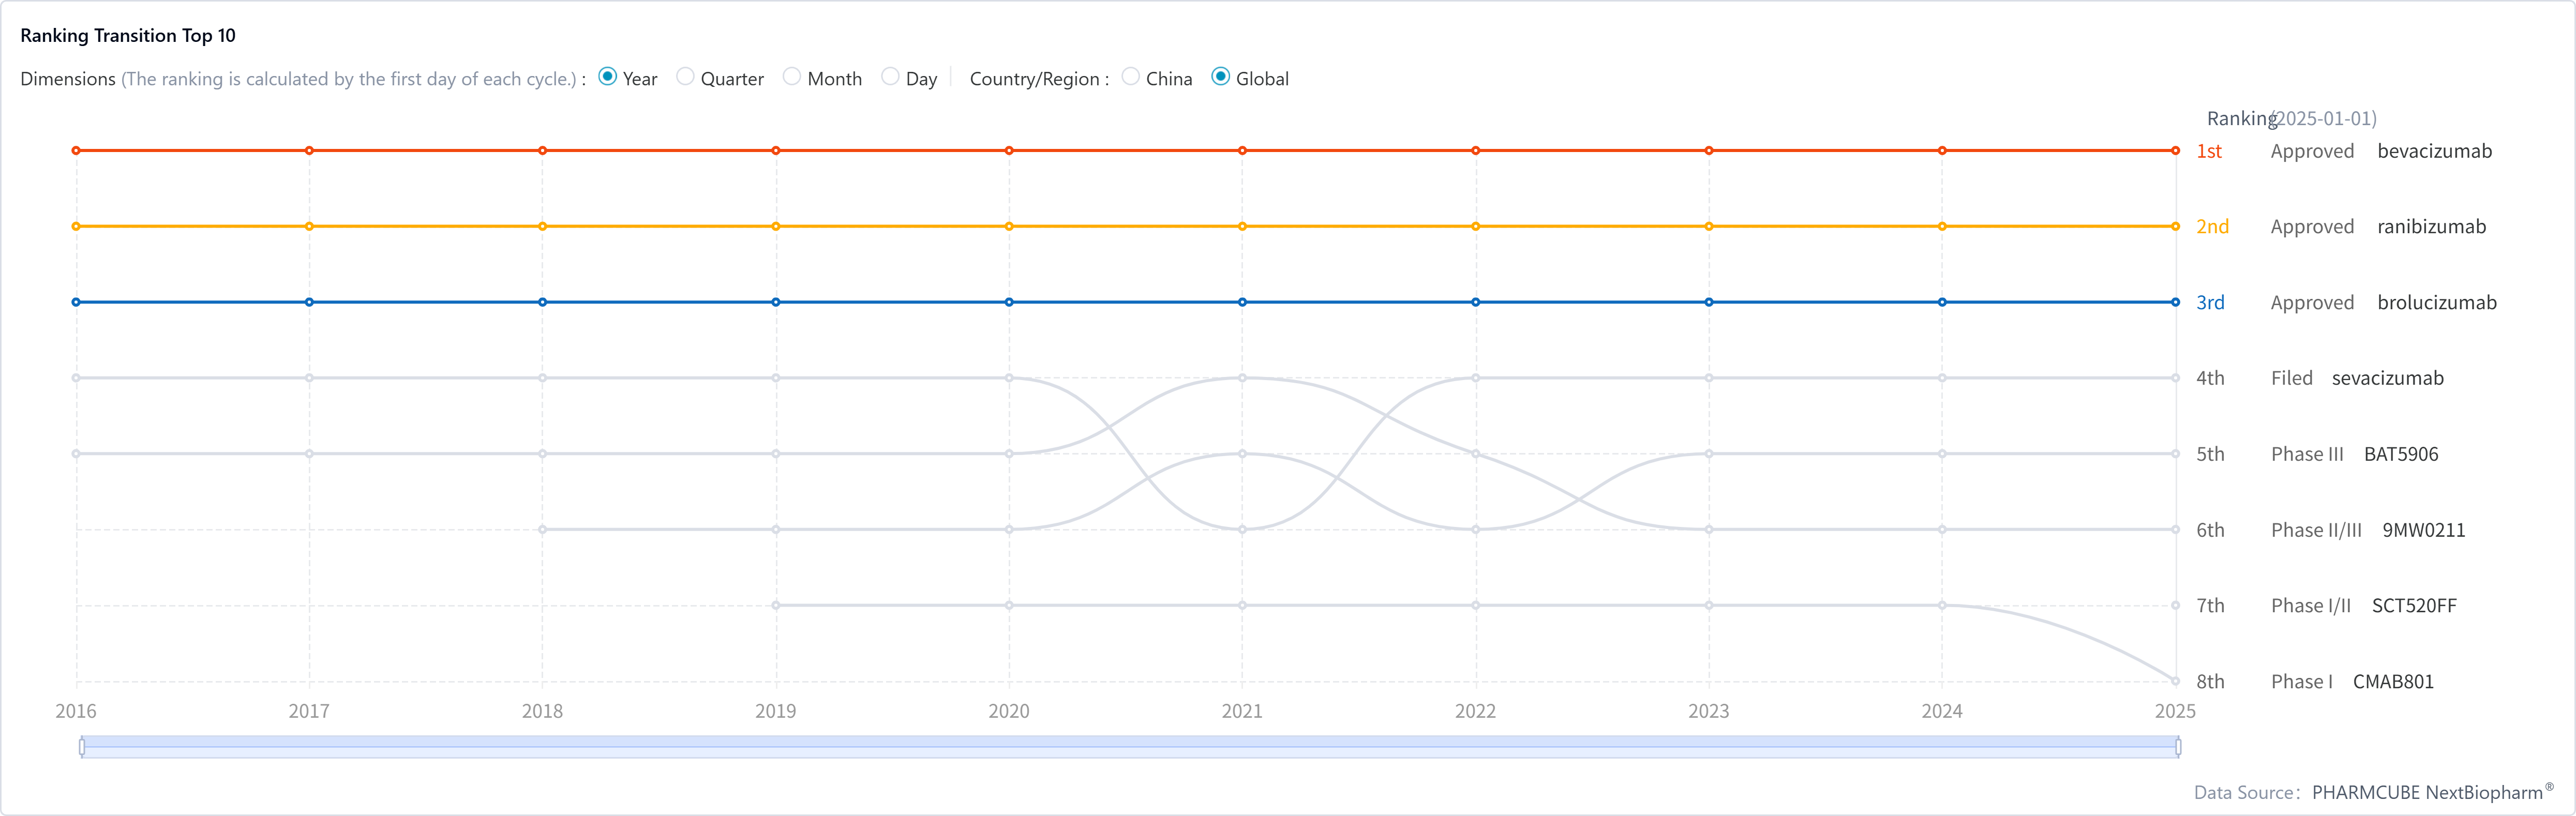Switch ranking dimension to Day
Image resolution: width=2576 pixels, height=816 pixels.
(890, 77)
